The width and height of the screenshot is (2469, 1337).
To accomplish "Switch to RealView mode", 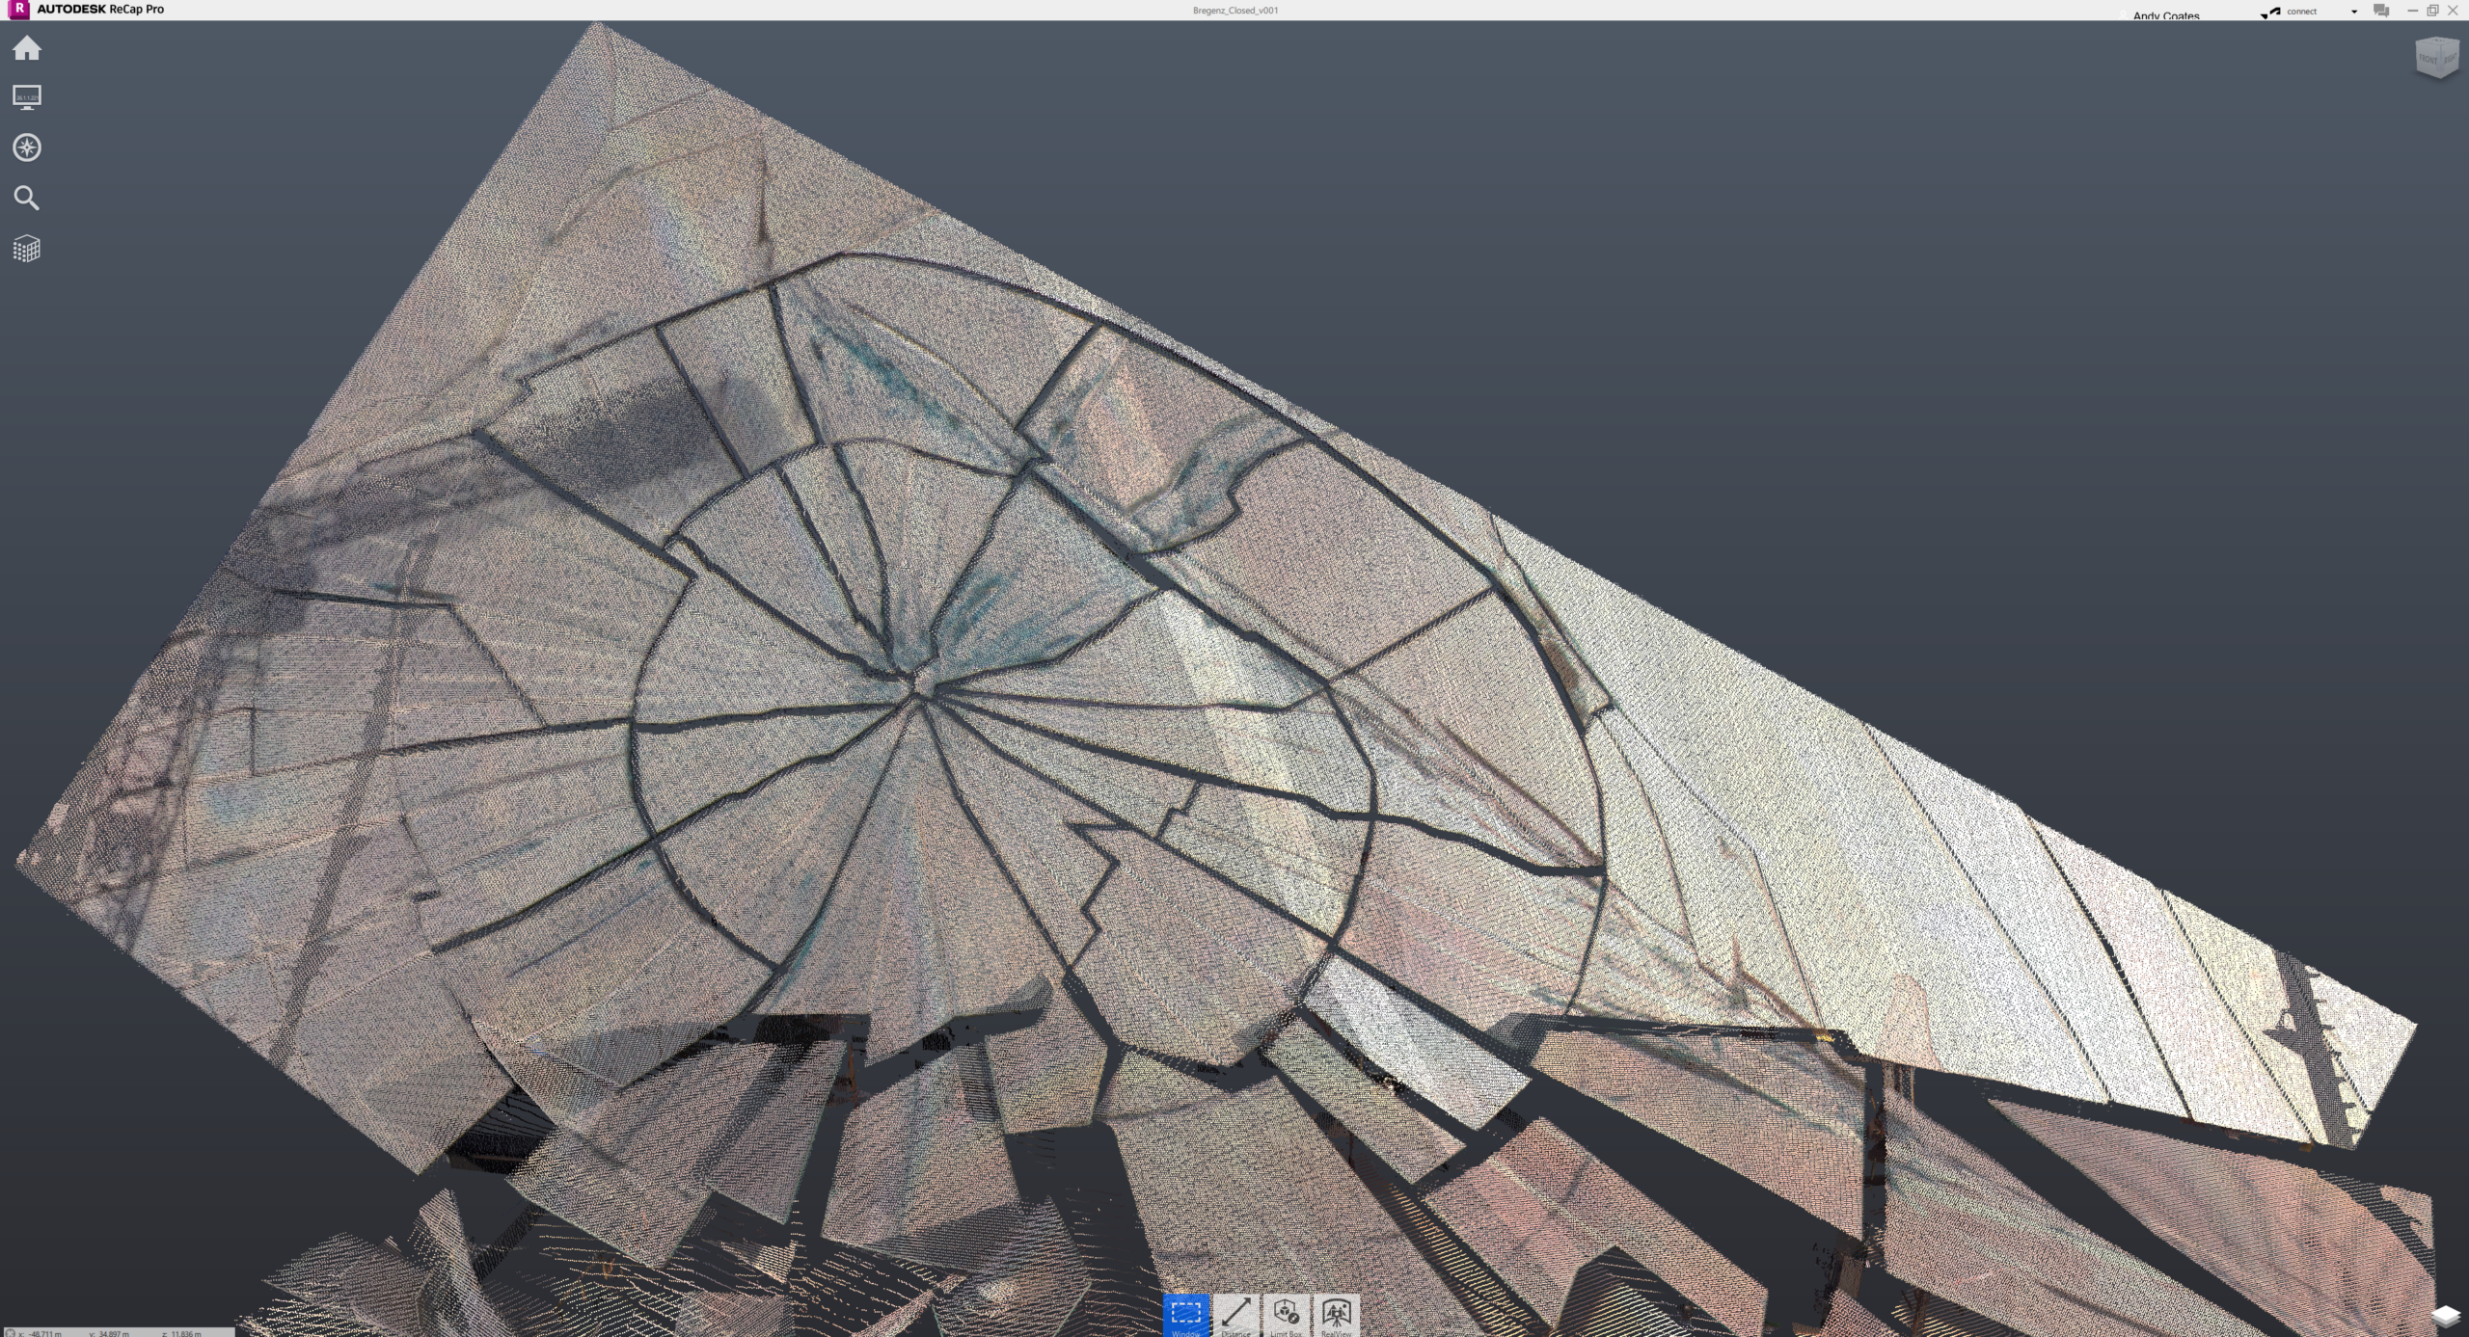I will [x=1336, y=1316].
